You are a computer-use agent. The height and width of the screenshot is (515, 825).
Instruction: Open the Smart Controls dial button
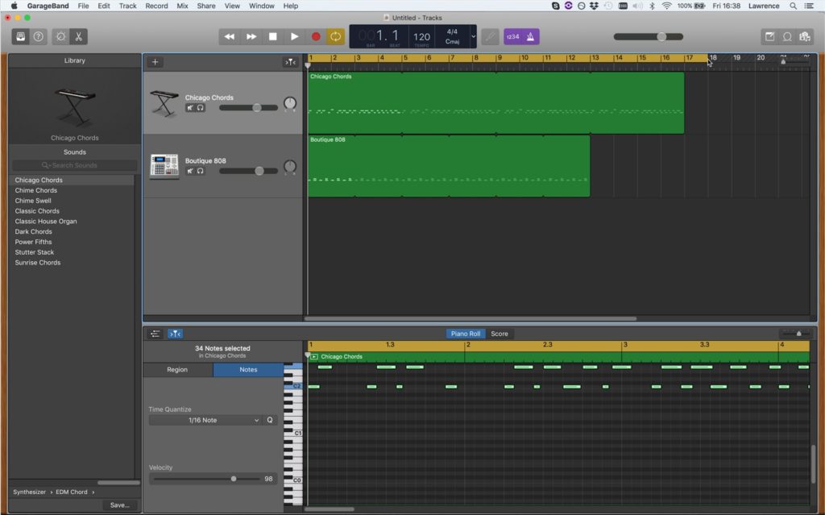(60, 36)
